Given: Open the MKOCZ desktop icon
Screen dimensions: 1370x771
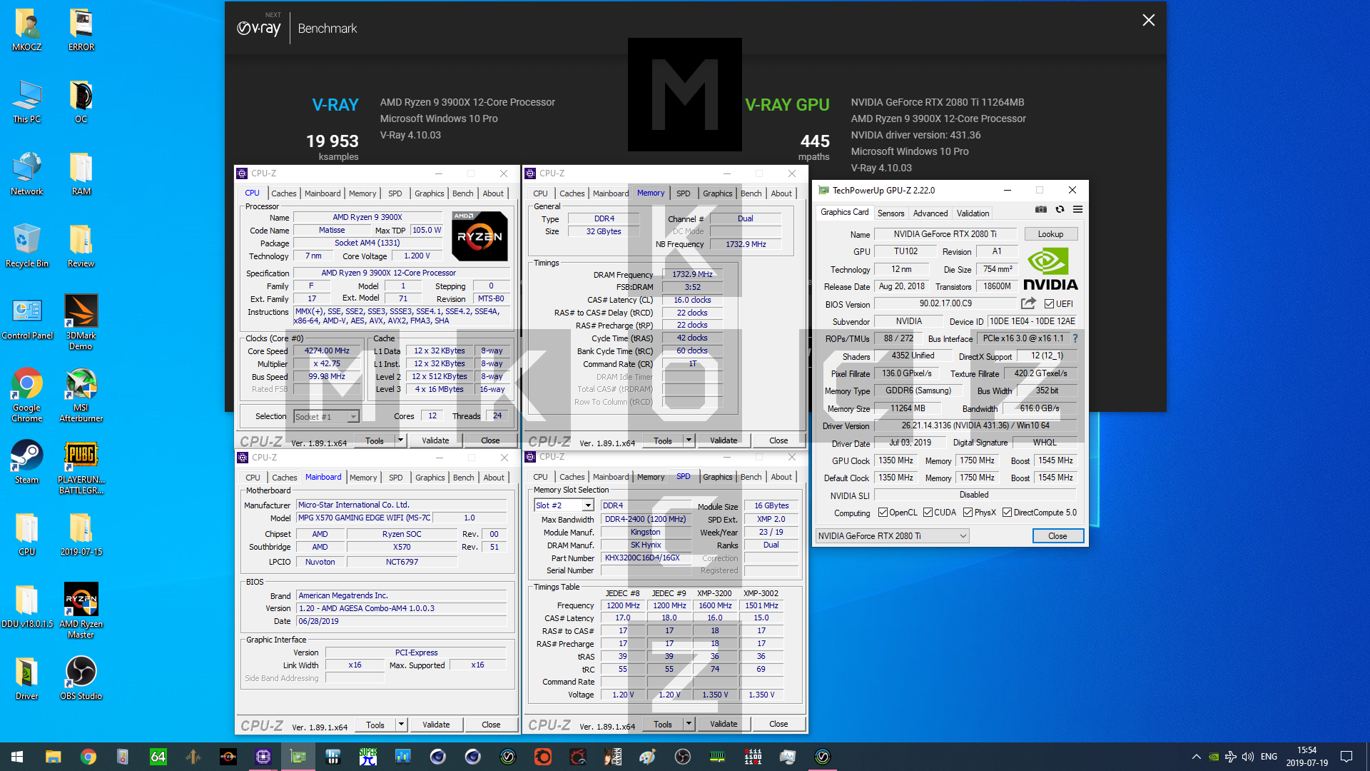Looking at the screenshot, I should point(27,30).
